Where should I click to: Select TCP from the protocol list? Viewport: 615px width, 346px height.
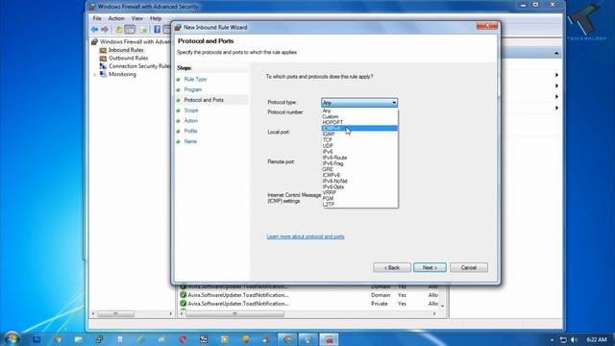tap(359, 140)
